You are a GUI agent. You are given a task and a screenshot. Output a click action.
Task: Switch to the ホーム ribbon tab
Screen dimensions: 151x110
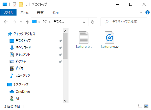[x=24, y=12]
